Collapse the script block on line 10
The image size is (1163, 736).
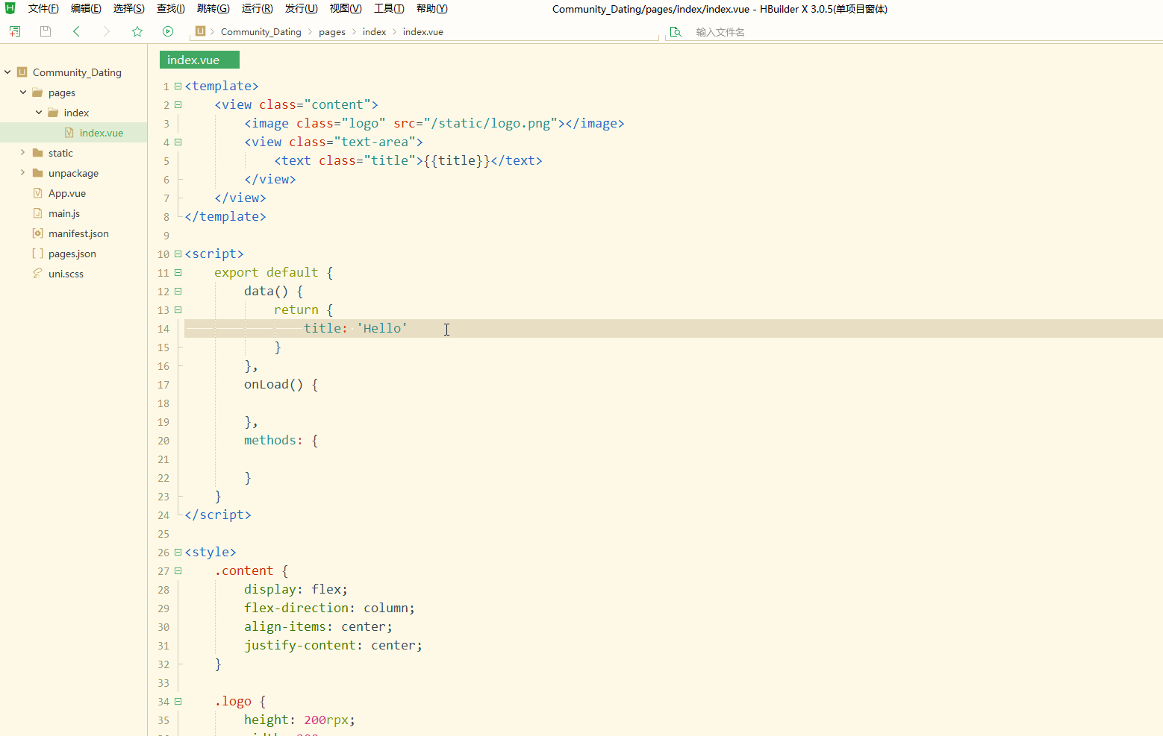pyautogui.click(x=177, y=254)
